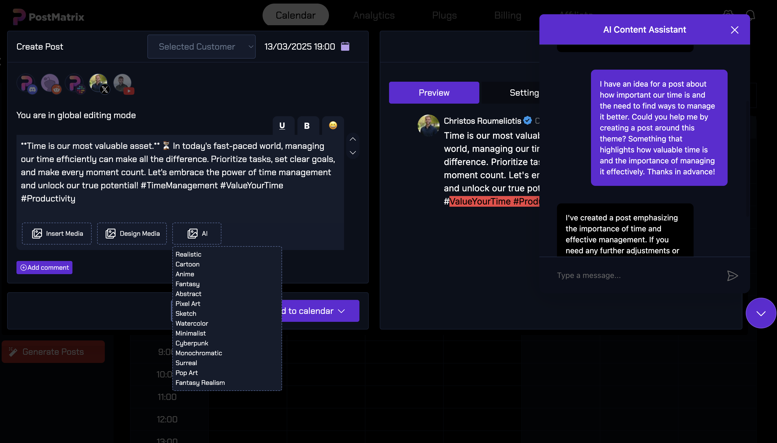Image resolution: width=777 pixels, height=443 pixels.
Task: Click the send message icon in chat
Action: click(733, 276)
